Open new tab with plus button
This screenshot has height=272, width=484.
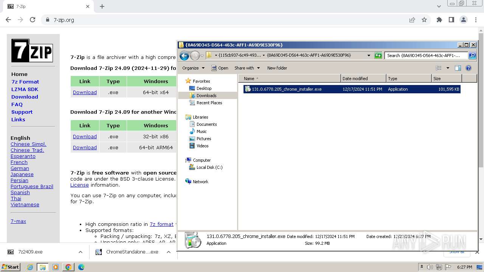coord(102,6)
